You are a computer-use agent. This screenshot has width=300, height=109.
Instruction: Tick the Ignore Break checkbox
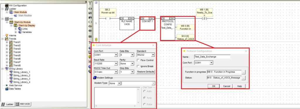pos(138,66)
